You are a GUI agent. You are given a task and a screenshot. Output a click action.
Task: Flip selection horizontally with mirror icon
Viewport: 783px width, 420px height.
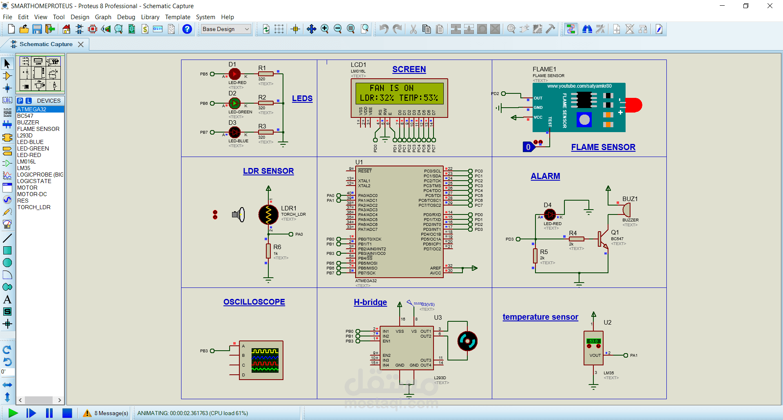point(7,385)
